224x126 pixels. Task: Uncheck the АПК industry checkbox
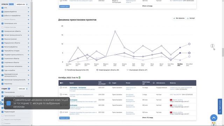[x=2, y=8]
